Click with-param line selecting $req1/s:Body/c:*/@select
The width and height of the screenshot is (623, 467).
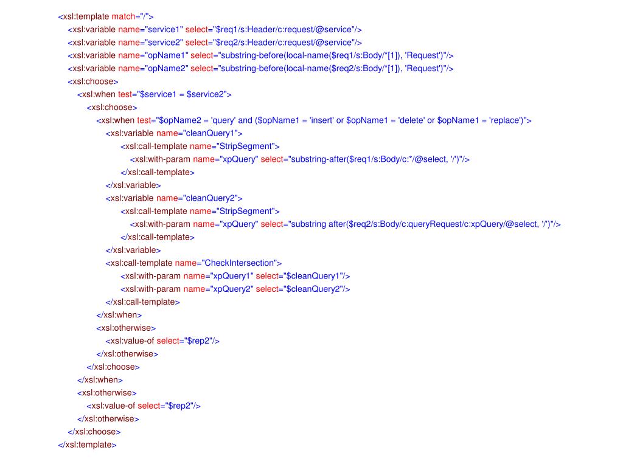pyautogui.click(x=300, y=159)
